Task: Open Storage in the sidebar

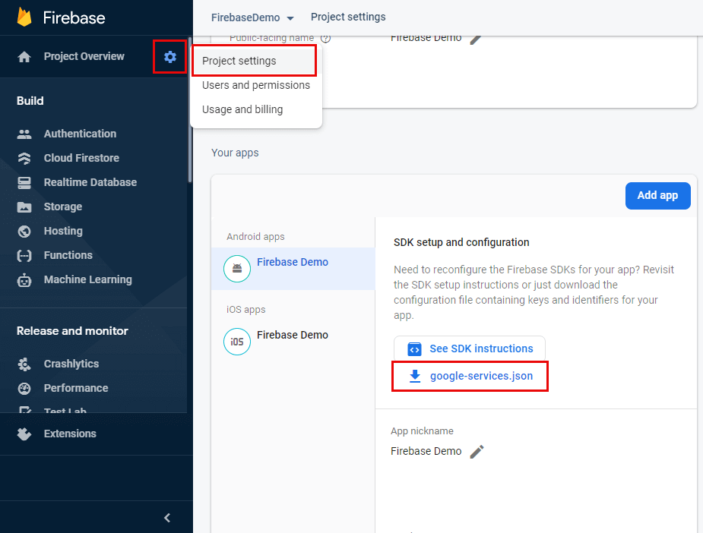Action: pyautogui.click(x=63, y=207)
